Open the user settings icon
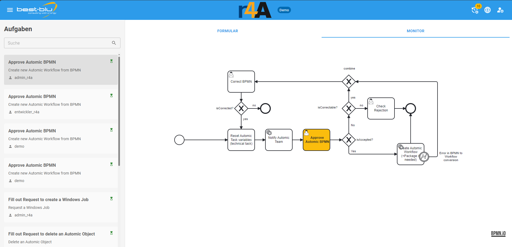Screen dimensions: 512x247 pos(500,10)
